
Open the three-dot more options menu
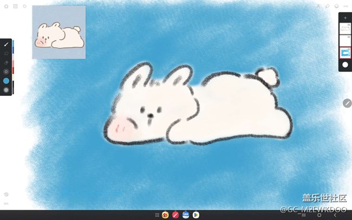tap(346, 7)
